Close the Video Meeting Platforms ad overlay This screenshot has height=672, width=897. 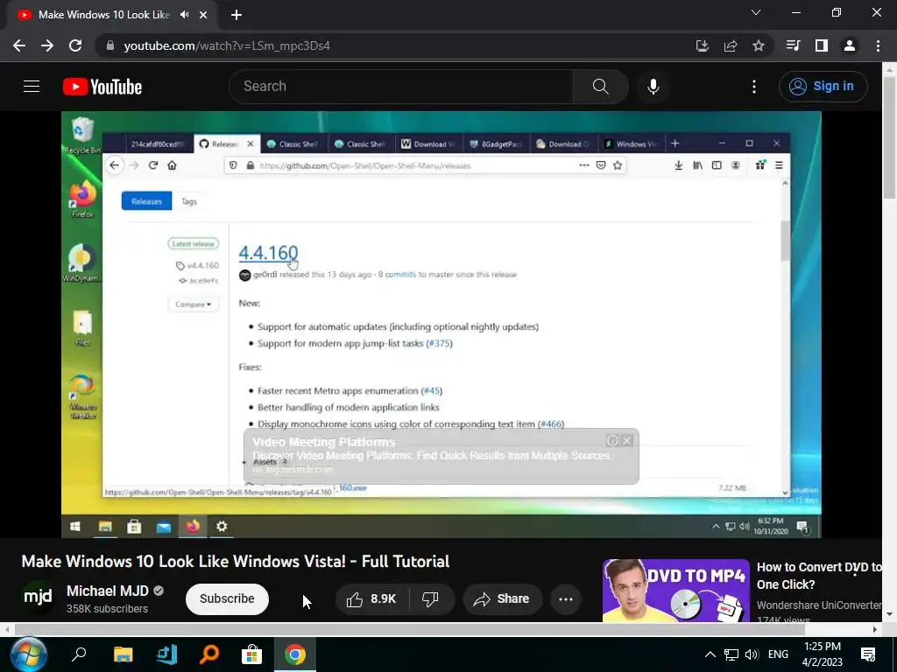tap(627, 441)
